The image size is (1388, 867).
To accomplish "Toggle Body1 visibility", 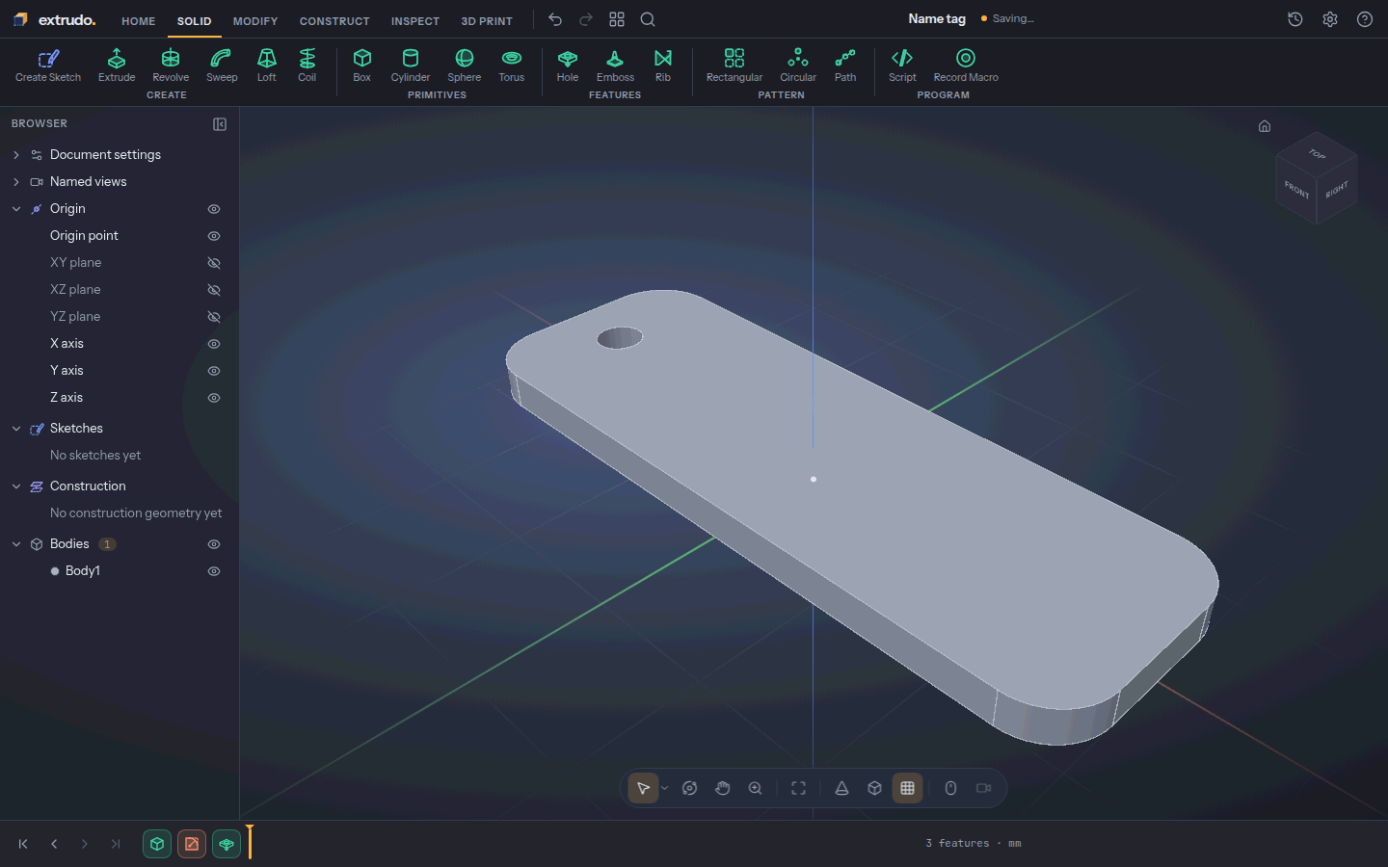I will (x=214, y=571).
